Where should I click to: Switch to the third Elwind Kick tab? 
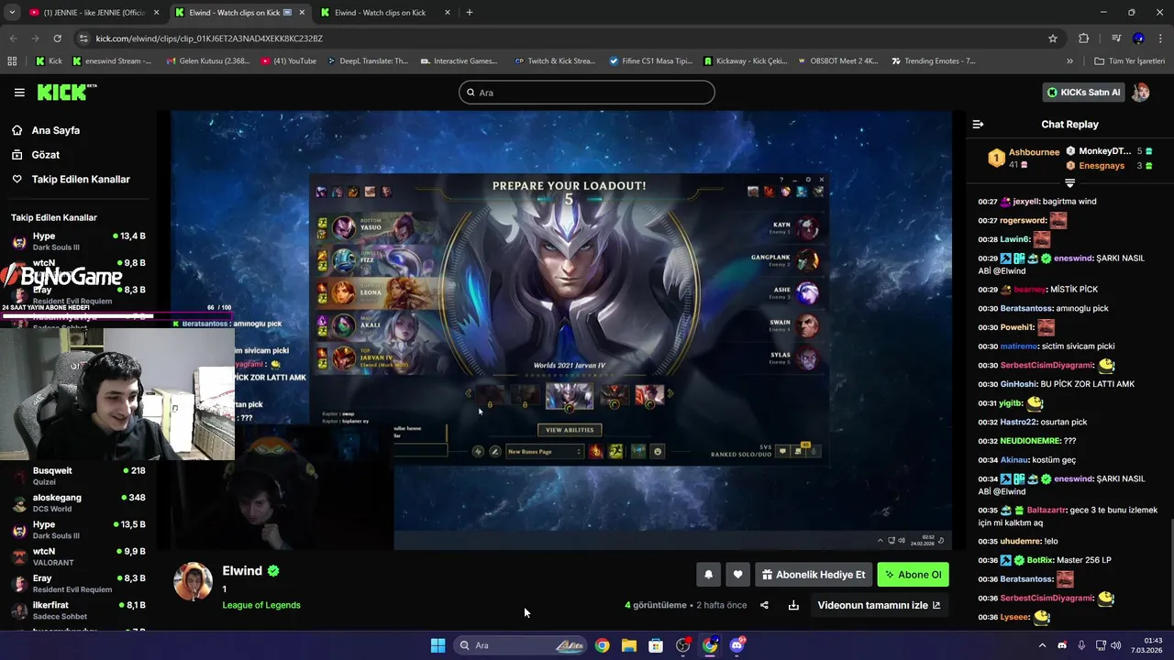[x=385, y=13]
